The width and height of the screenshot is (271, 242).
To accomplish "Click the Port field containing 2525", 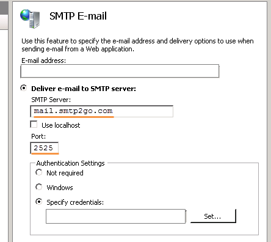I will [45, 148].
